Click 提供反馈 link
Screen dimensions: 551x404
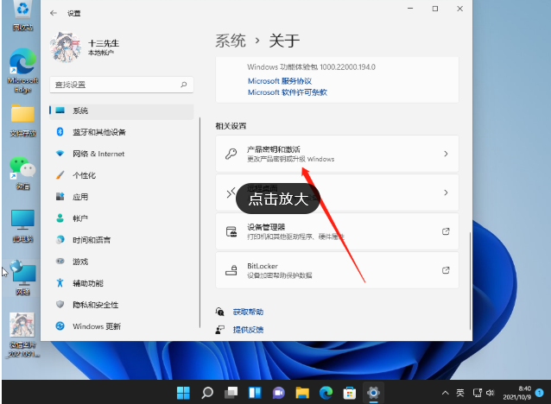(248, 330)
